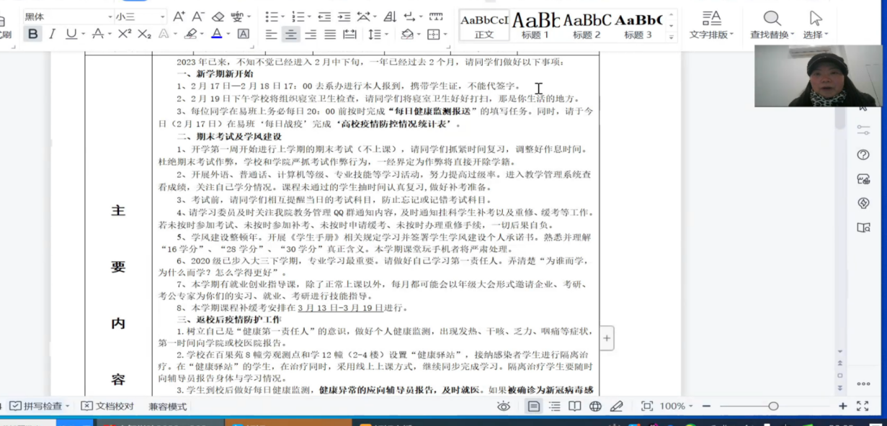Open the Chinese layout tool
Image resolution: width=887 pixels, height=426 pixels.
click(x=363, y=17)
